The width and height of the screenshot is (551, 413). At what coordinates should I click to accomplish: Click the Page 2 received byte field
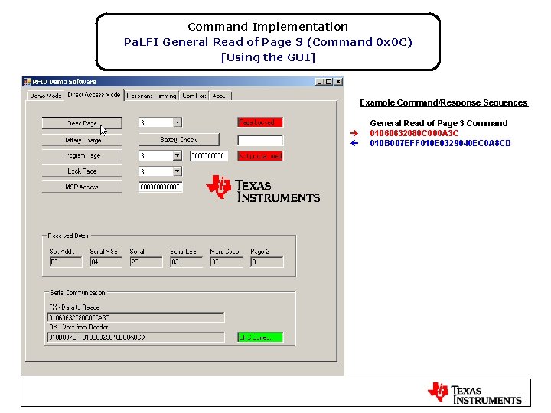click(267, 262)
